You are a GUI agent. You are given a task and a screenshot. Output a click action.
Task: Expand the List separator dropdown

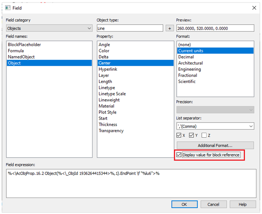click(215, 126)
